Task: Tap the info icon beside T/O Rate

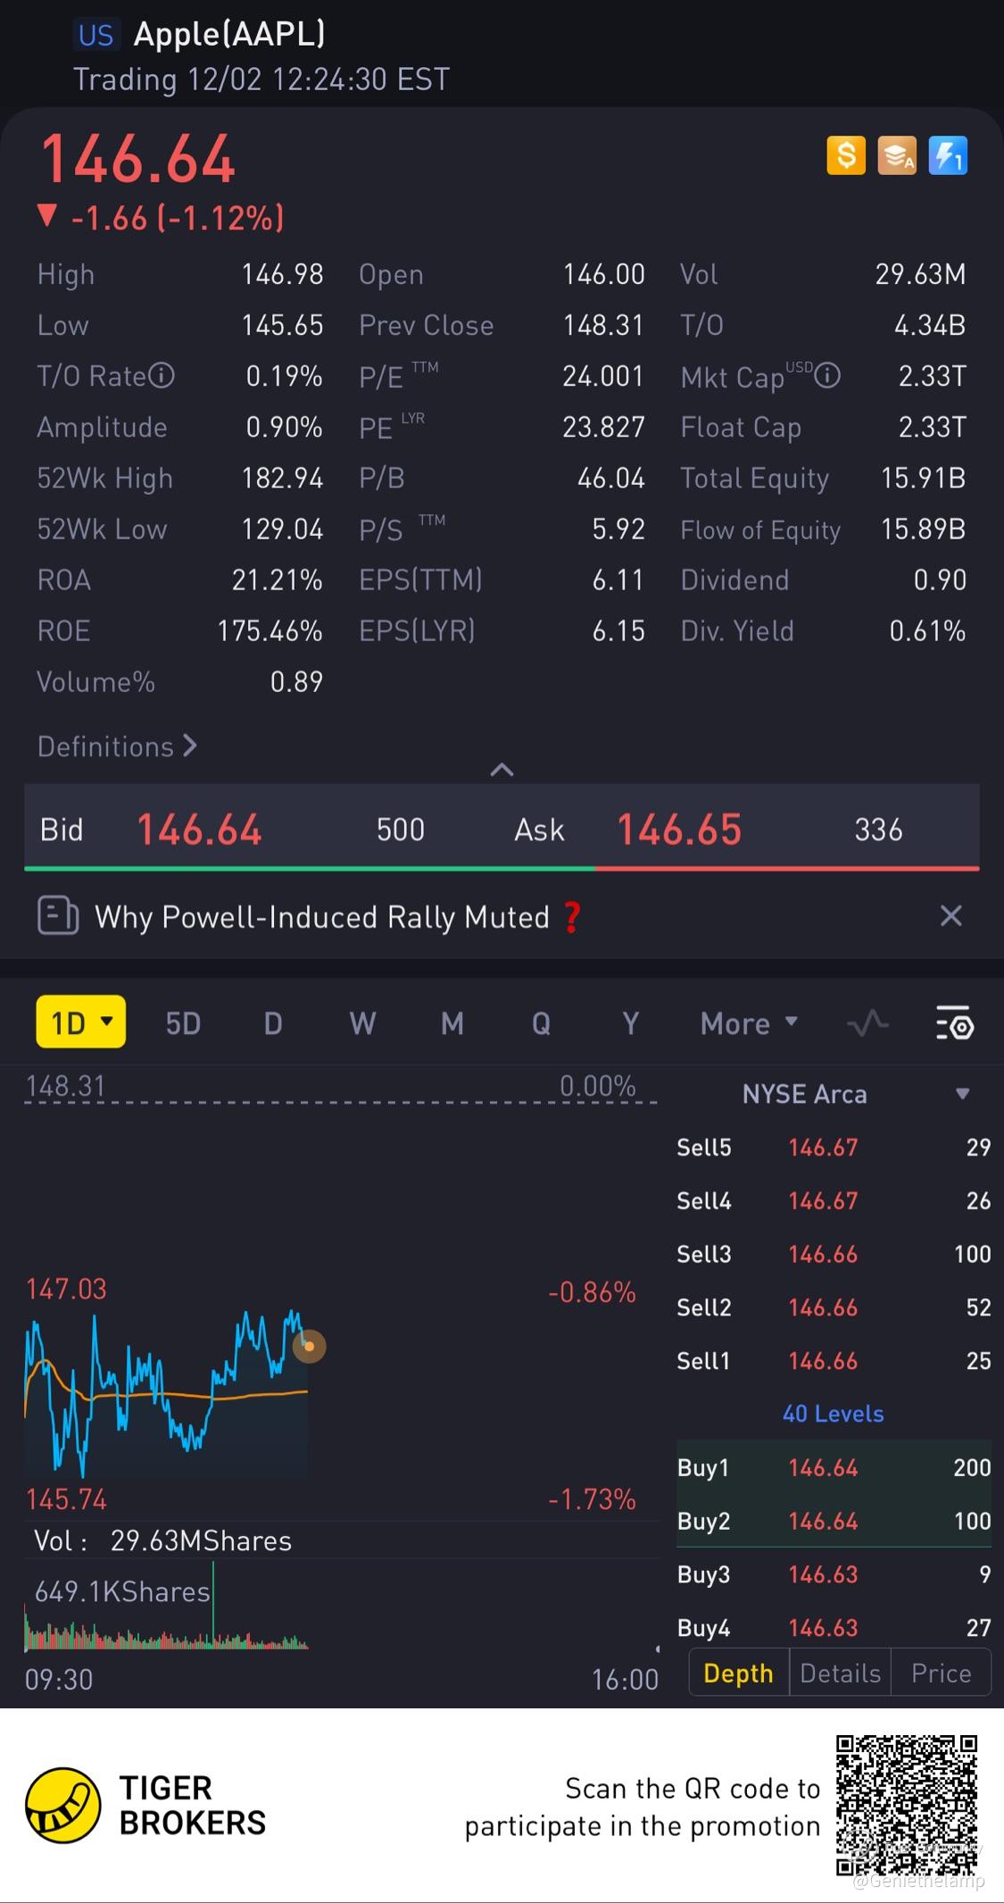Action: (162, 376)
